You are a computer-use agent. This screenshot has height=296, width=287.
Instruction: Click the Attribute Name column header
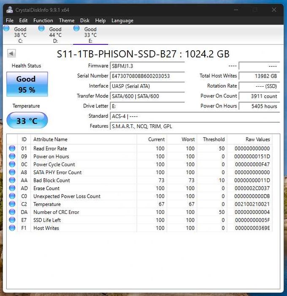coord(84,139)
